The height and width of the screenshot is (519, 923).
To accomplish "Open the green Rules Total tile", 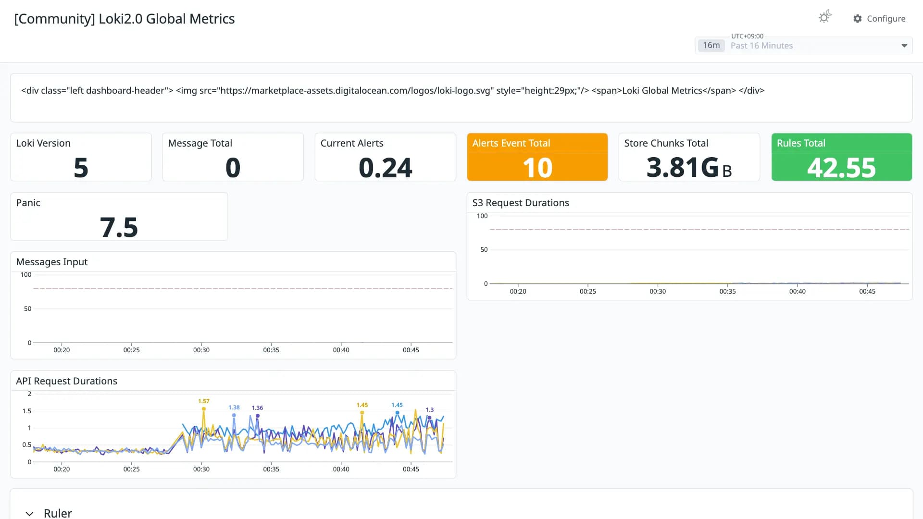I will (841, 157).
